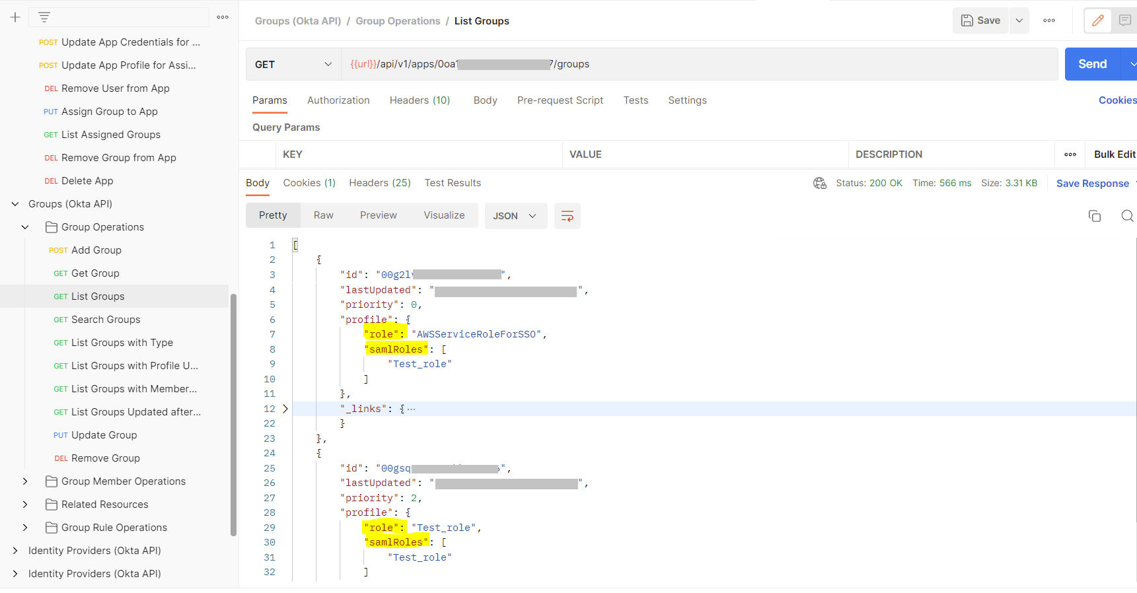Open the GET method dropdown
This screenshot has height=593, width=1137.
point(293,64)
